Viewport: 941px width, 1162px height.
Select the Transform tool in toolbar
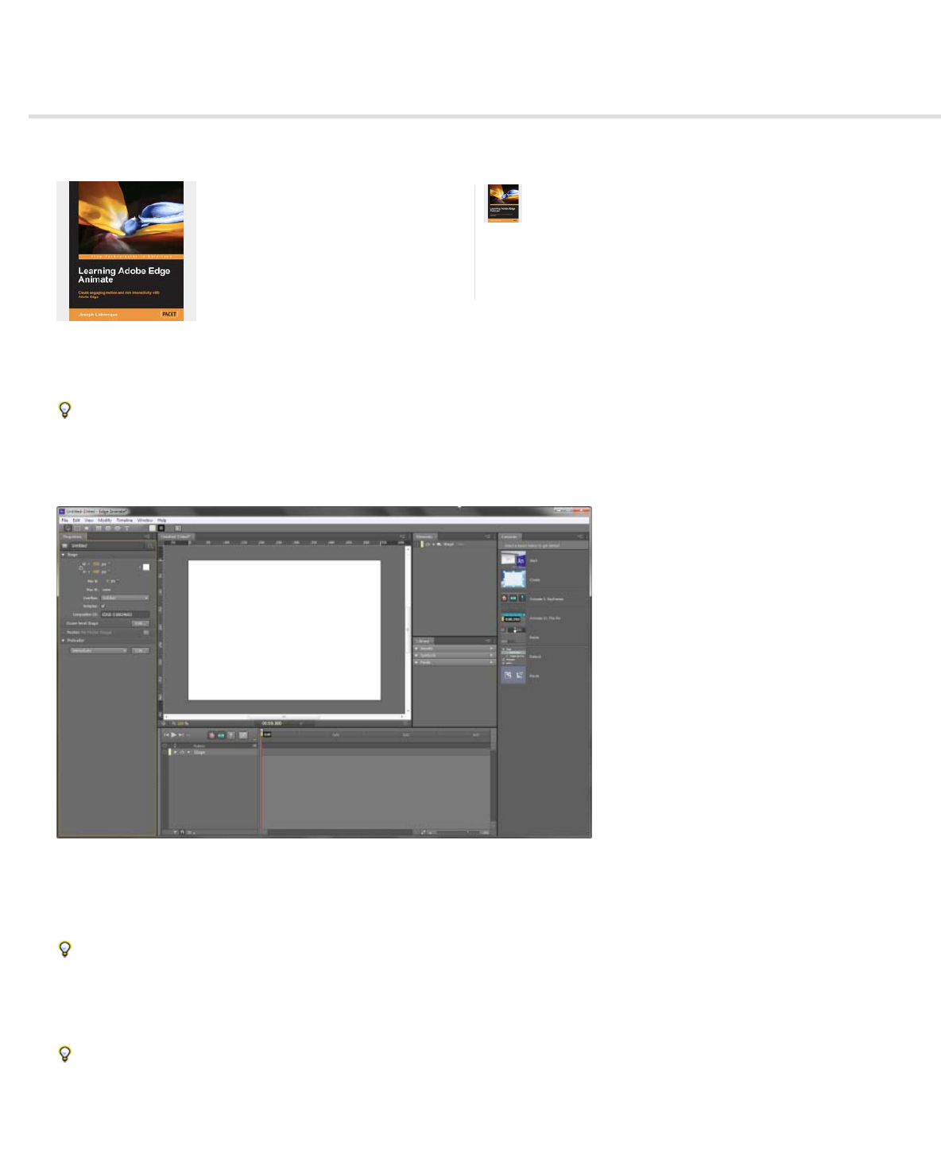[x=77, y=528]
